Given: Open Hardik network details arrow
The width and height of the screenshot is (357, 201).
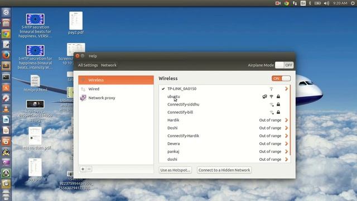Looking at the screenshot, I should 286,120.
